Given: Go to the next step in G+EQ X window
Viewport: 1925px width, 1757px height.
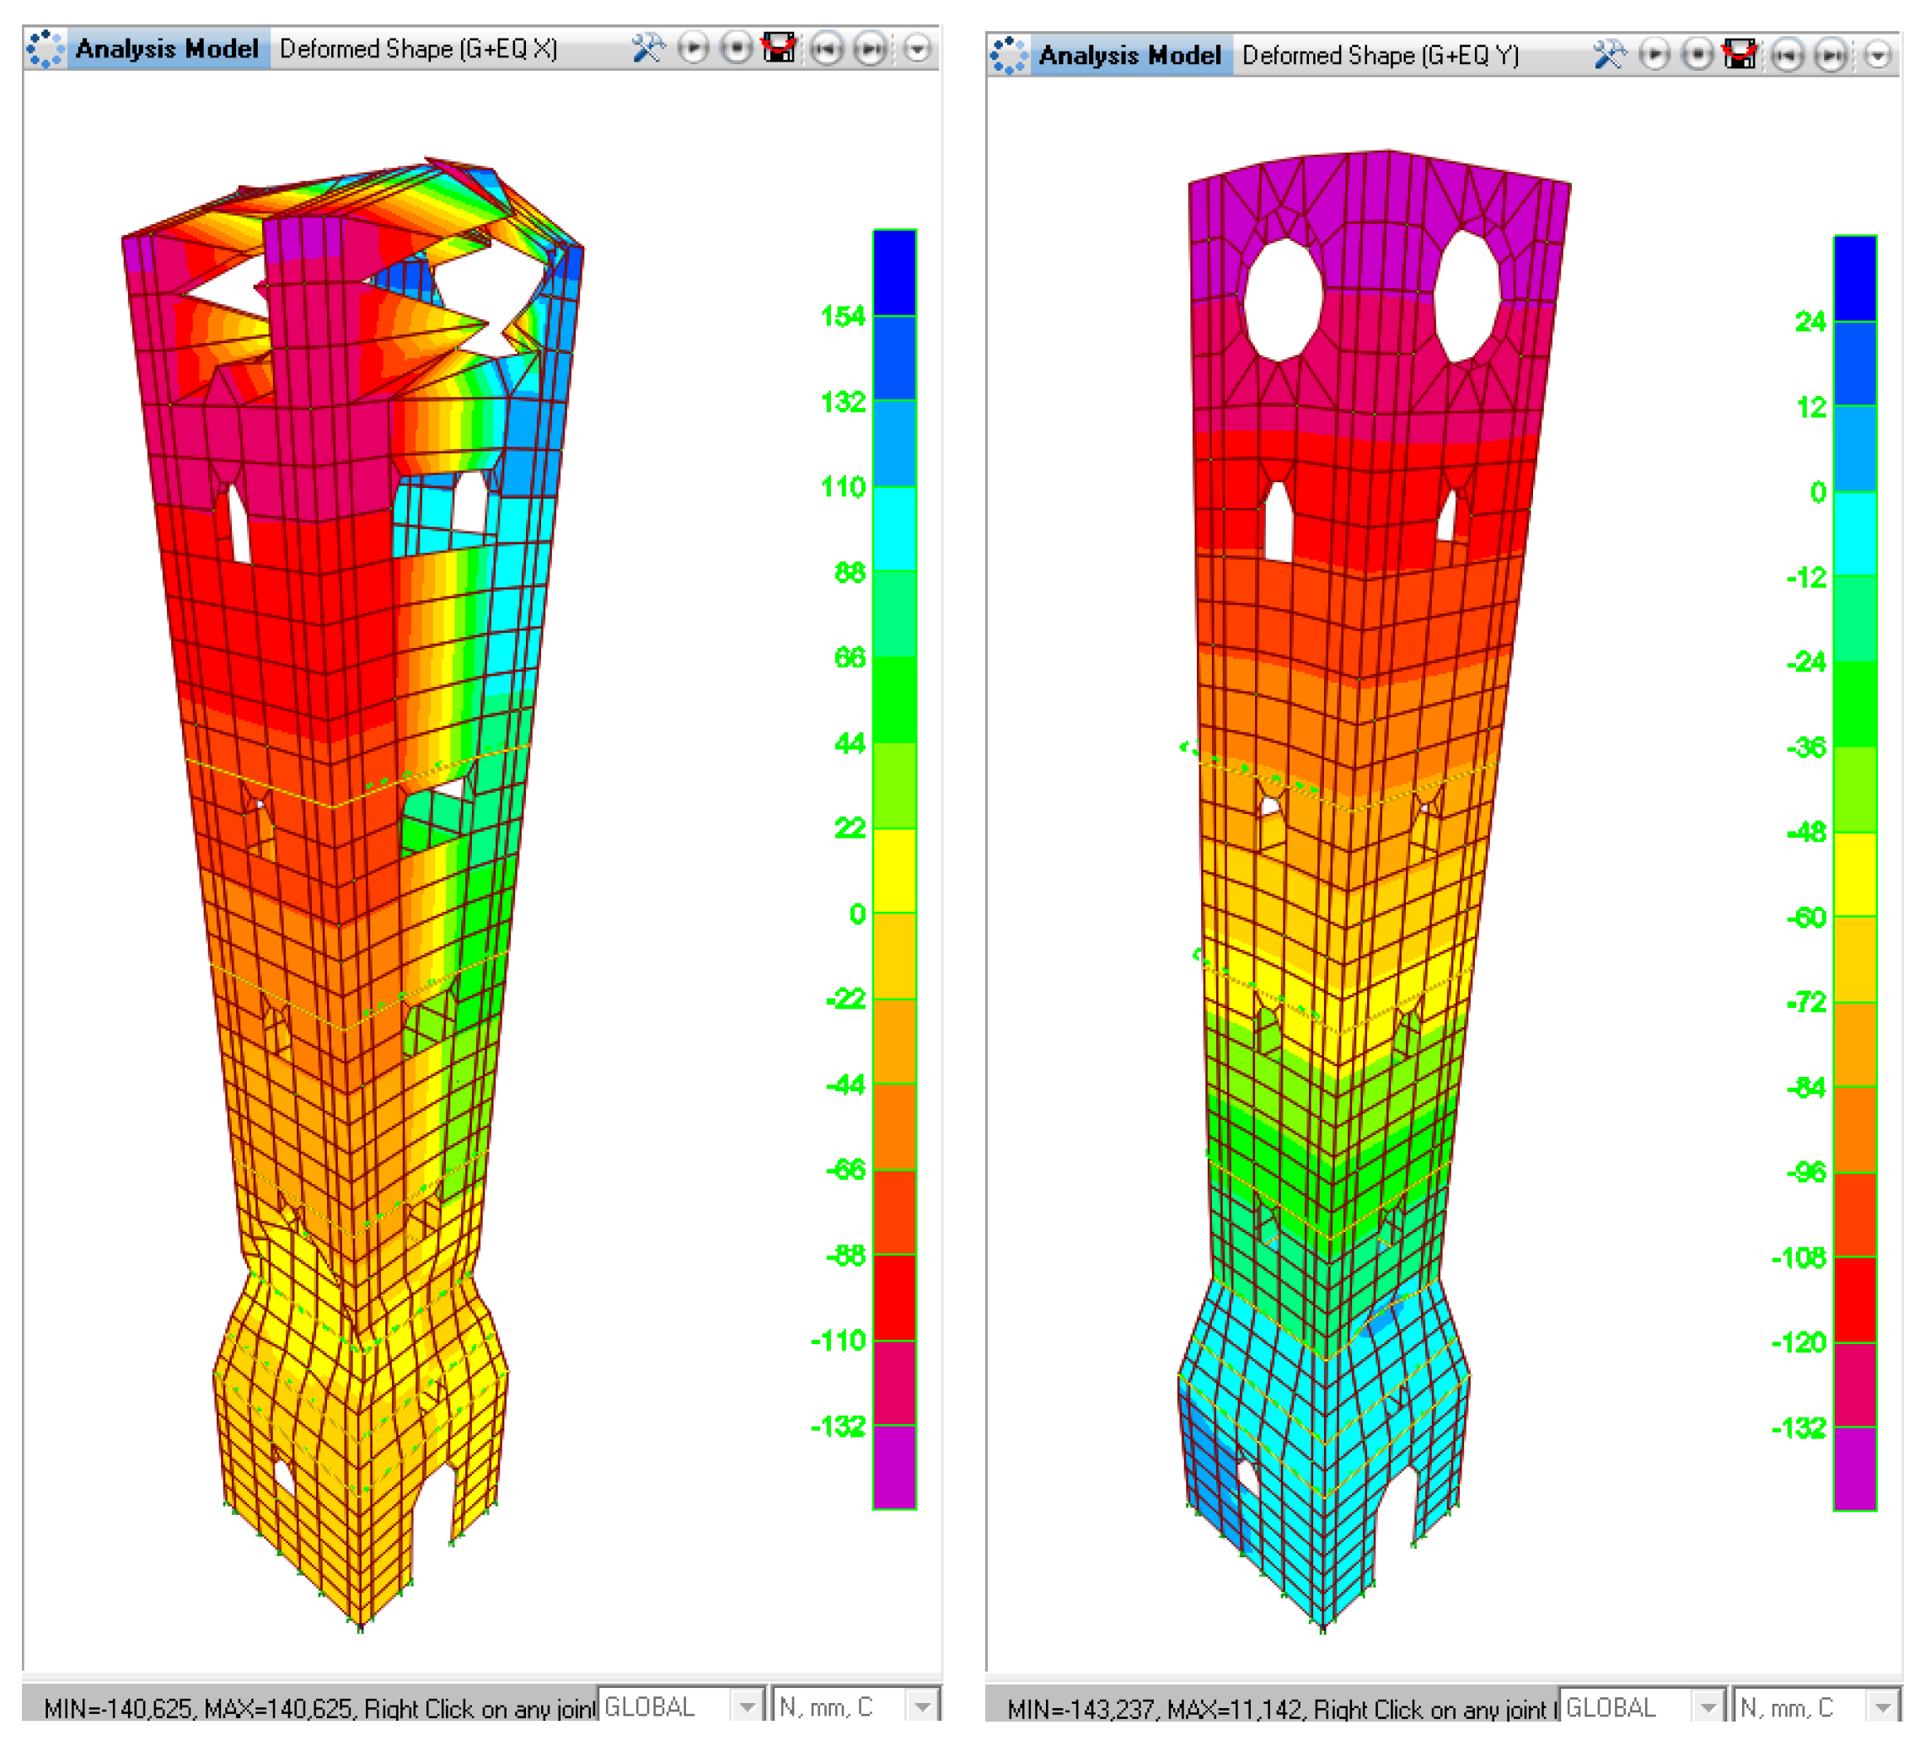Looking at the screenshot, I should pos(871,48).
